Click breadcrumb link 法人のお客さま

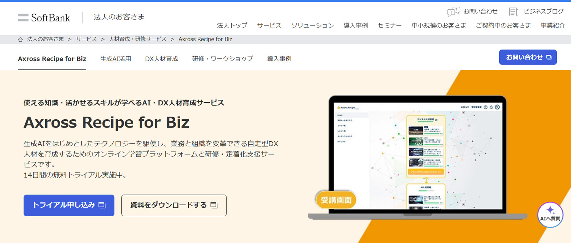coord(45,39)
